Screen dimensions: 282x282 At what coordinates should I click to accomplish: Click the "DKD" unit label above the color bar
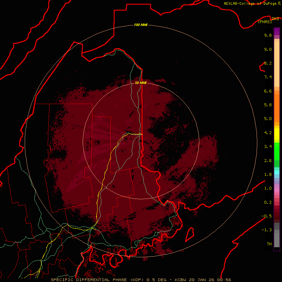pos(275,19)
